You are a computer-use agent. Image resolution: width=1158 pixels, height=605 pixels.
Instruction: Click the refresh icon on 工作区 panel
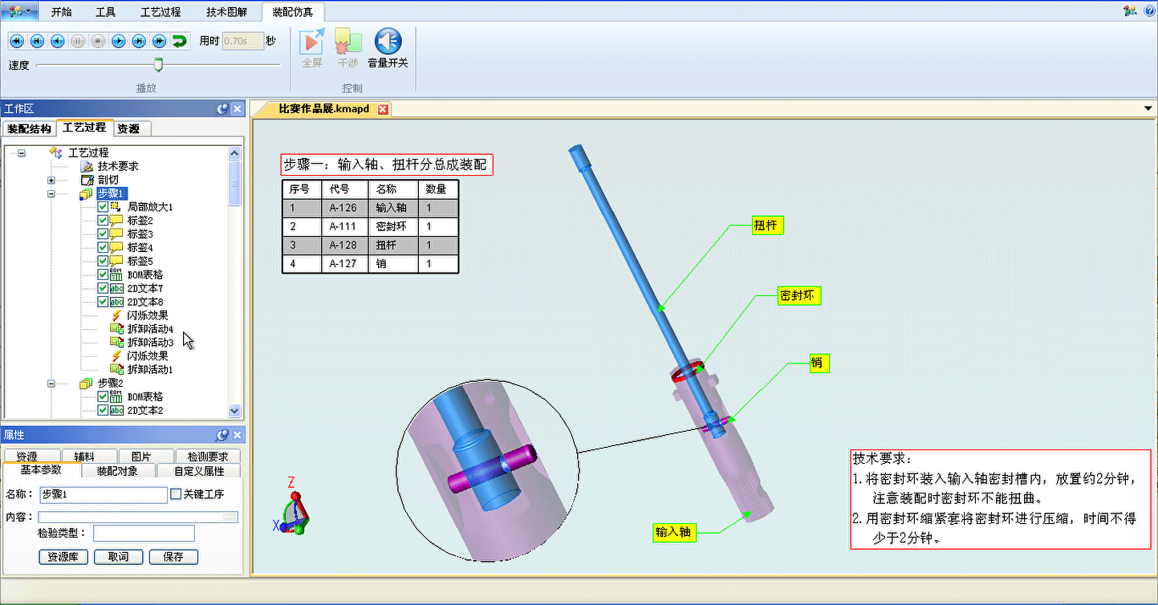[221, 108]
